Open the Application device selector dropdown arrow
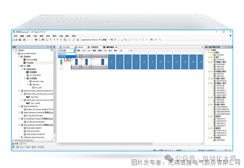This screenshot has height=168, width=244. [x=109, y=40]
